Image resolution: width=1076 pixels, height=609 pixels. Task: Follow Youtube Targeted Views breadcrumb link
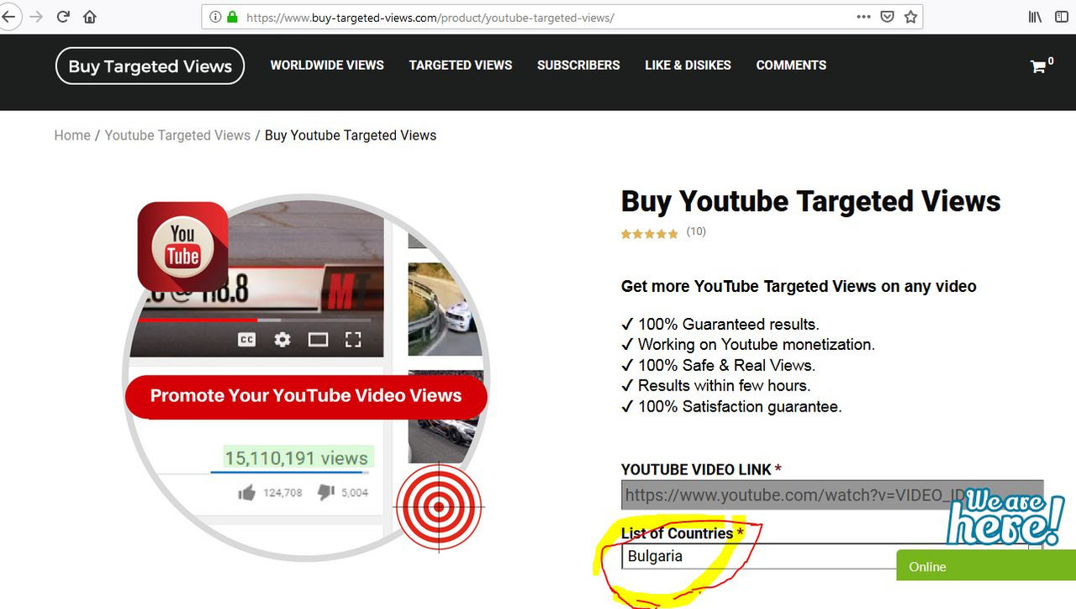point(177,135)
